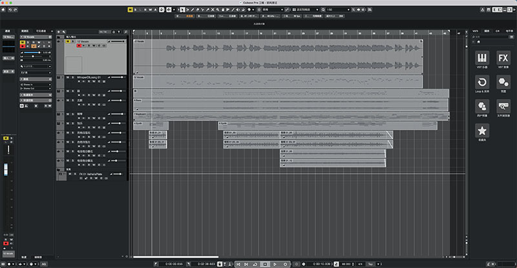
Task: Toggle Read automation R in top toolbar
Action: click(145, 10)
